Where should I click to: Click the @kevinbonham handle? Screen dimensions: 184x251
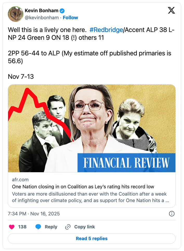click(x=42, y=18)
